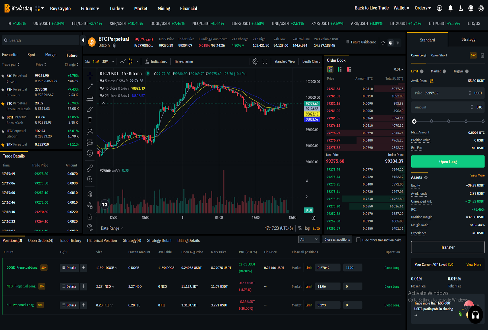Add BTC Perpetual to favourites star
Image resolution: width=488 pixels, height=330 pixels.
(383, 43)
